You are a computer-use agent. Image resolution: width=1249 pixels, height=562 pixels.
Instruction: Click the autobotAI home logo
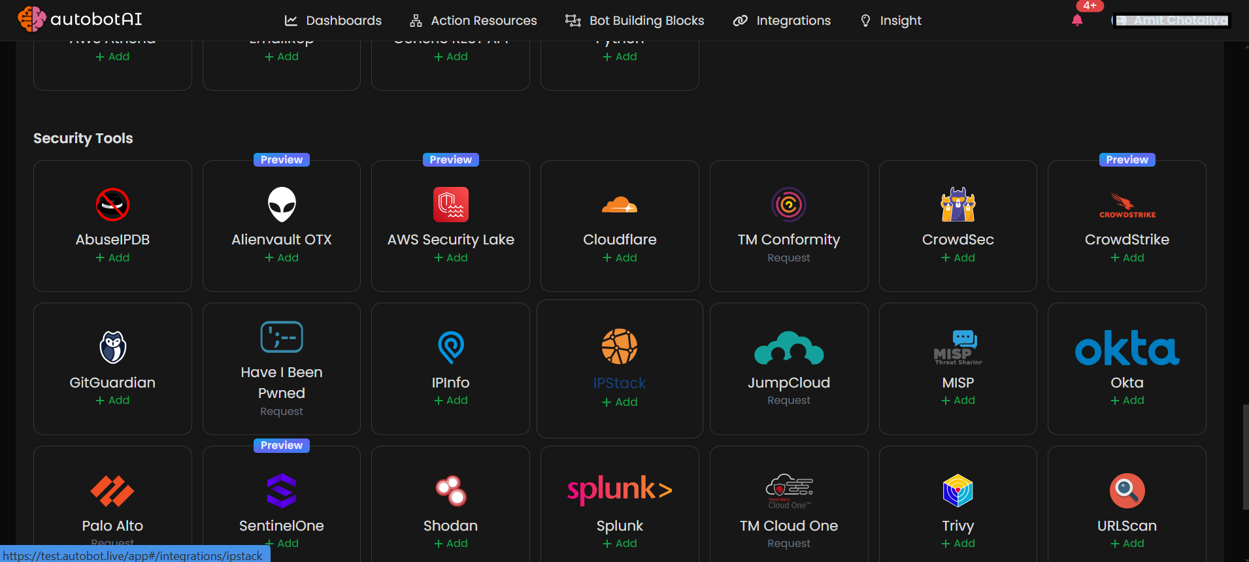80,20
